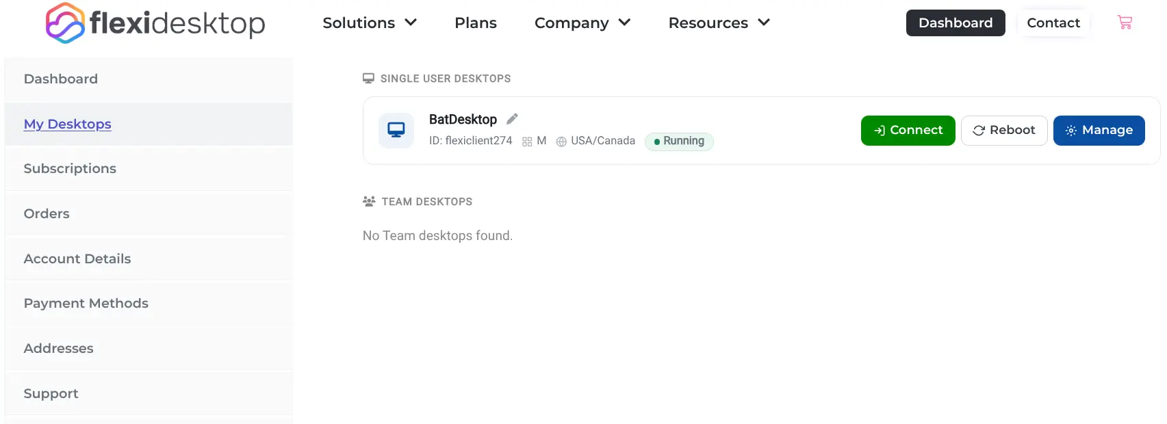Viewport: 1167px width, 424px height.
Task: Click the "No Team desktops found." message
Action: pyautogui.click(x=437, y=236)
